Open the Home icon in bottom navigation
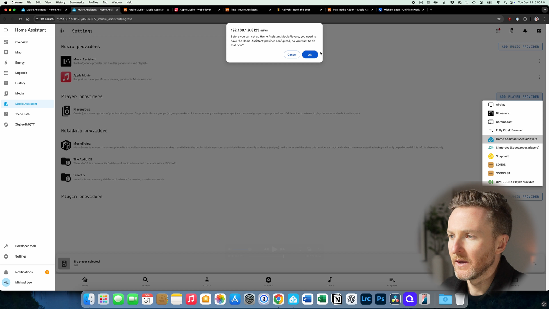549x309 pixels. click(85, 282)
